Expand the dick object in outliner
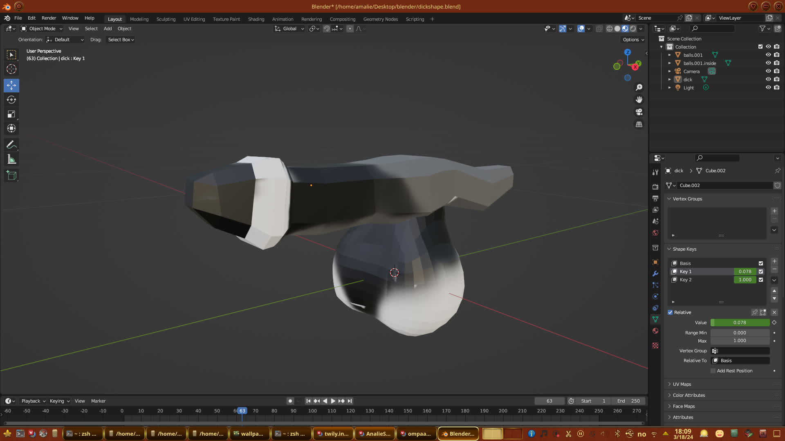The width and height of the screenshot is (785, 441). coord(670,80)
